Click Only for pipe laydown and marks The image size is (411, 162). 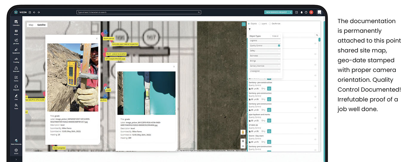(x=263, y=121)
